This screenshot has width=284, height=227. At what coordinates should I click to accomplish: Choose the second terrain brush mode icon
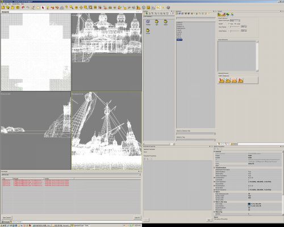[228, 81]
